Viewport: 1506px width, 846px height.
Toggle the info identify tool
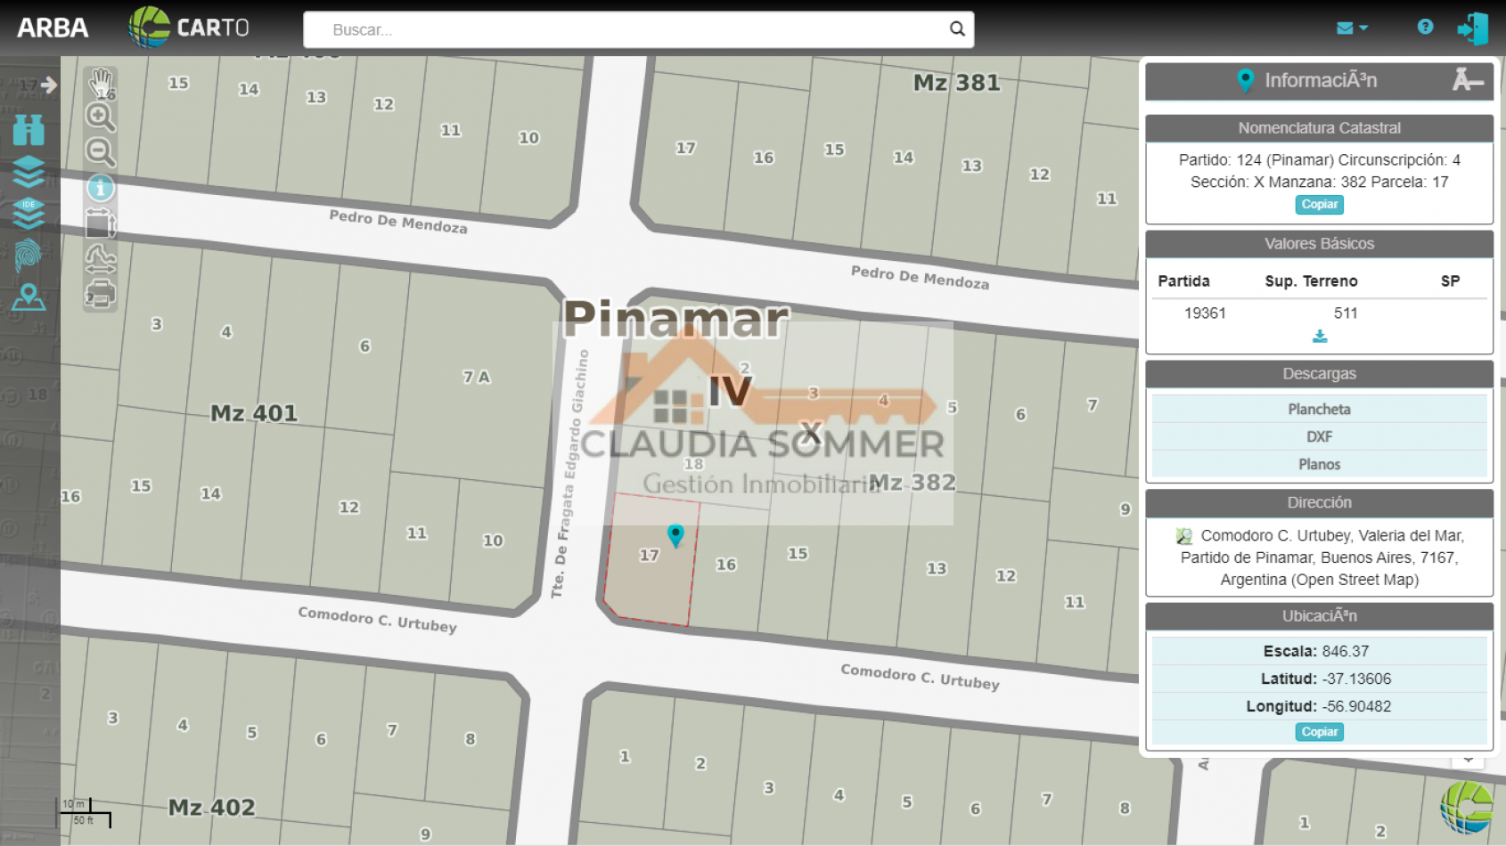click(x=101, y=188)
